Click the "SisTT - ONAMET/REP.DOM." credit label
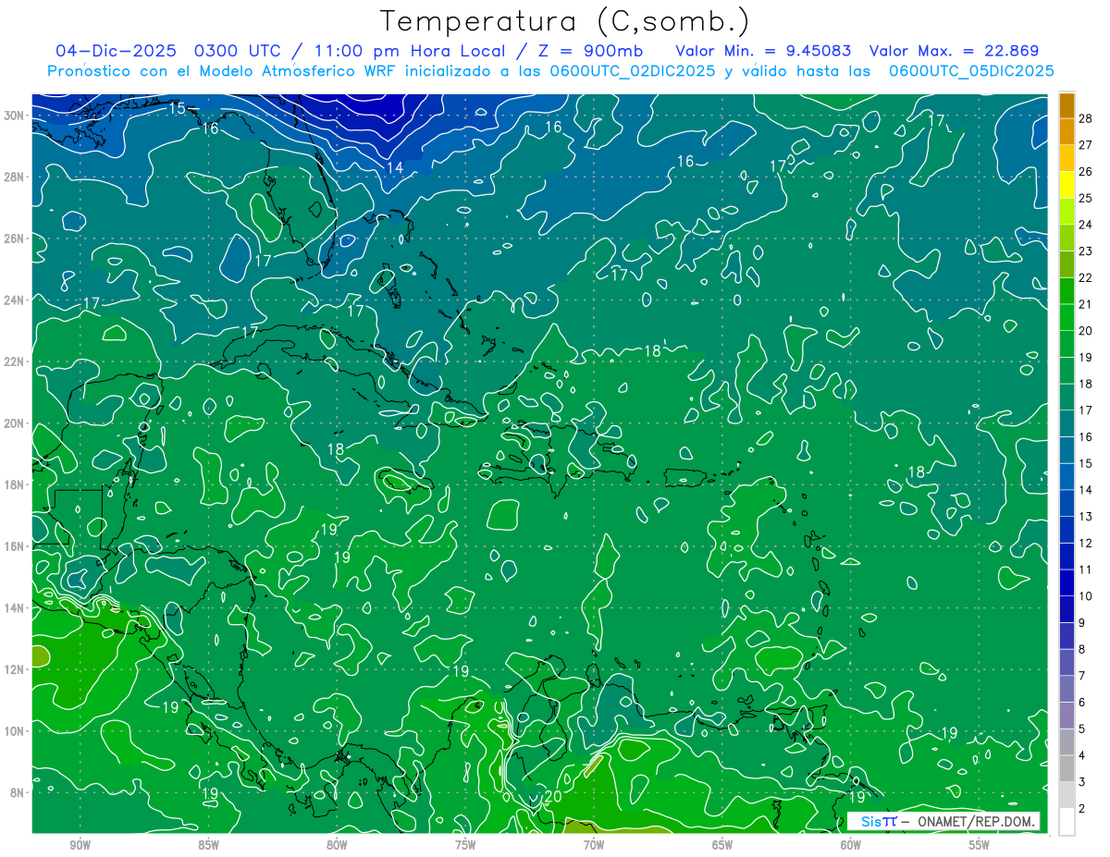The width and height of the screenshot is (1110, 857). point(943,821)
